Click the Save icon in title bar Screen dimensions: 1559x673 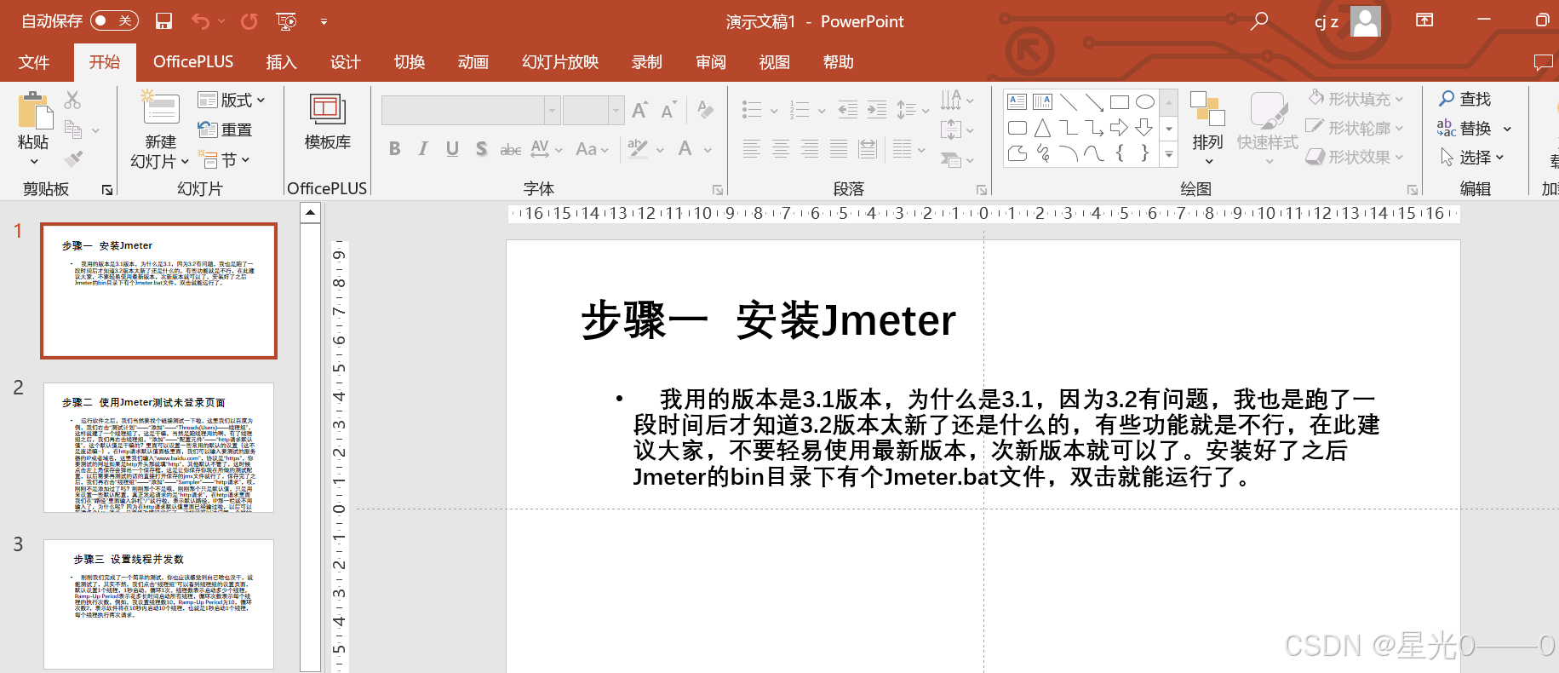(164, 21)
